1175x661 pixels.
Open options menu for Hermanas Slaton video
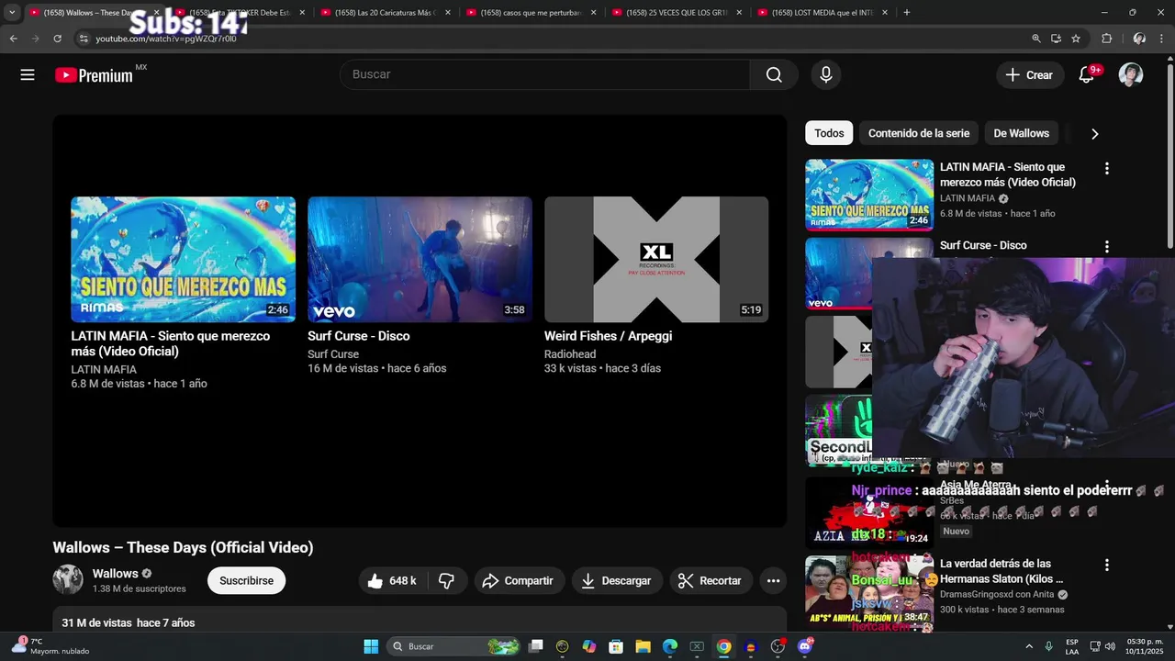[1106, 565]
